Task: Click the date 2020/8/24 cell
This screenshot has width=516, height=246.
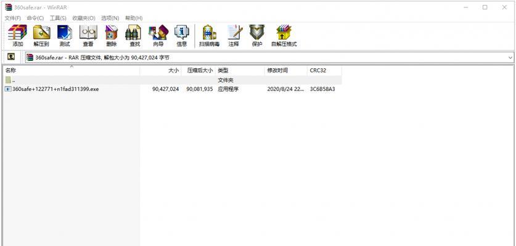Action: (x=285, y=89)
